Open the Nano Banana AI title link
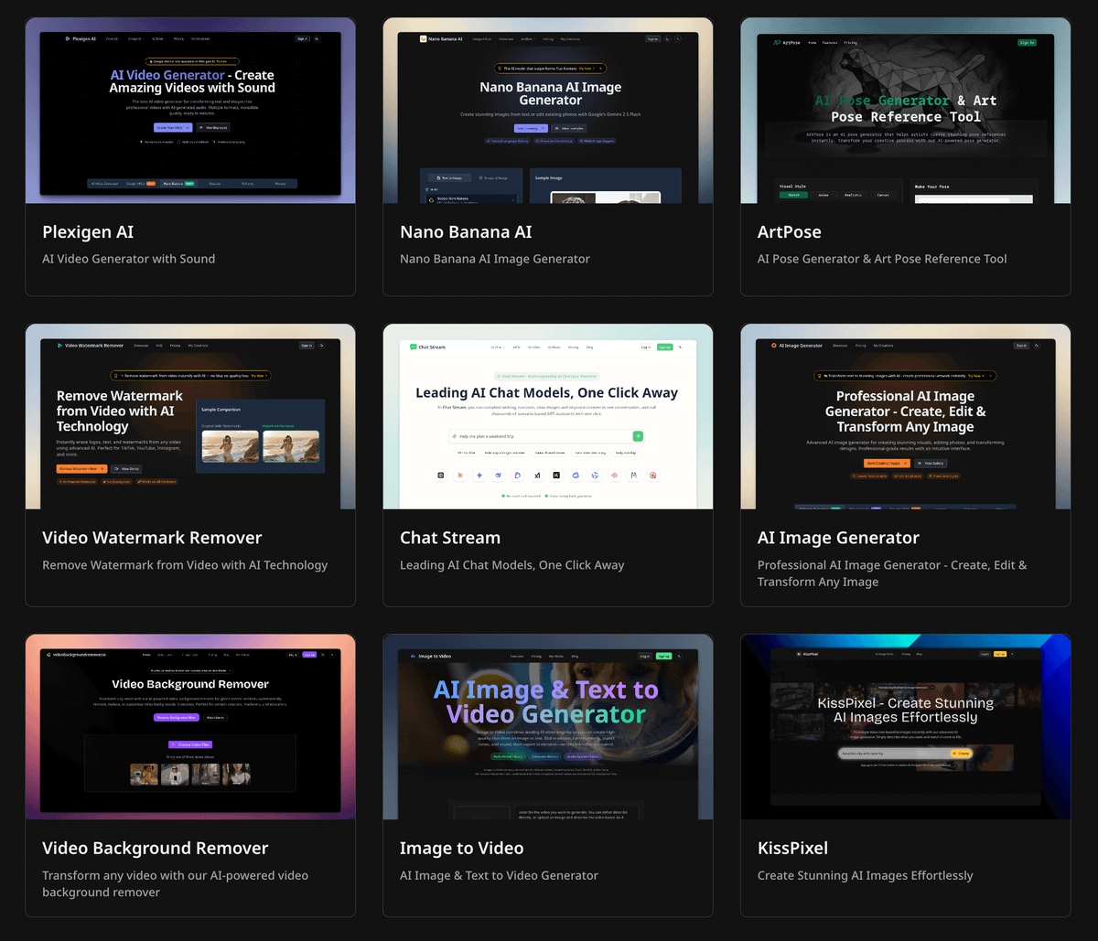Screen dimensions: 1098x941 [x=466, y=231]
